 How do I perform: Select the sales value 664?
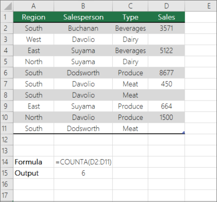(167, 106)
